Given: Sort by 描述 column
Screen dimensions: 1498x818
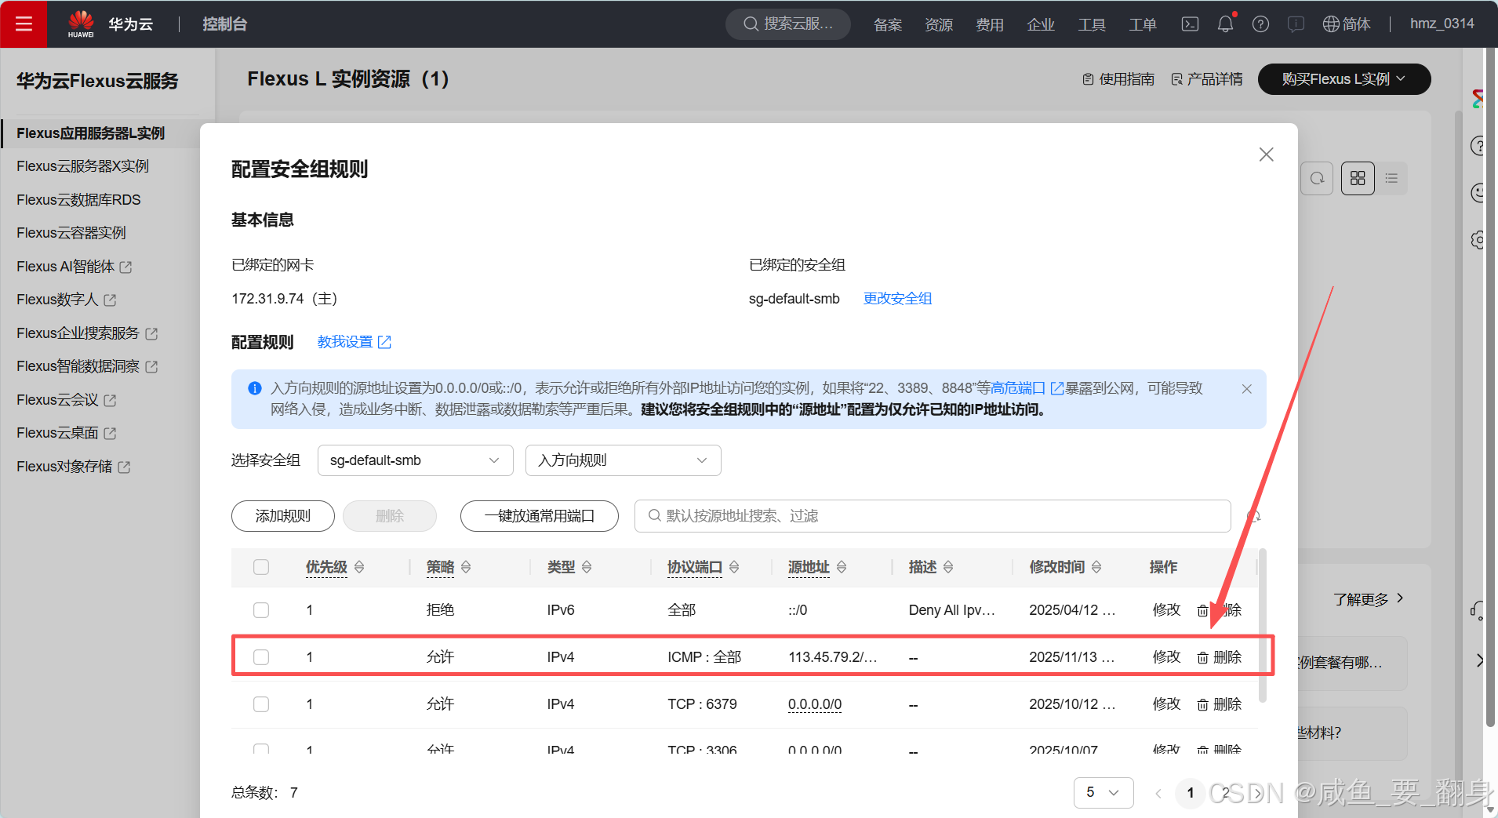Looking at the screenshot, I should tap(948, 567).
